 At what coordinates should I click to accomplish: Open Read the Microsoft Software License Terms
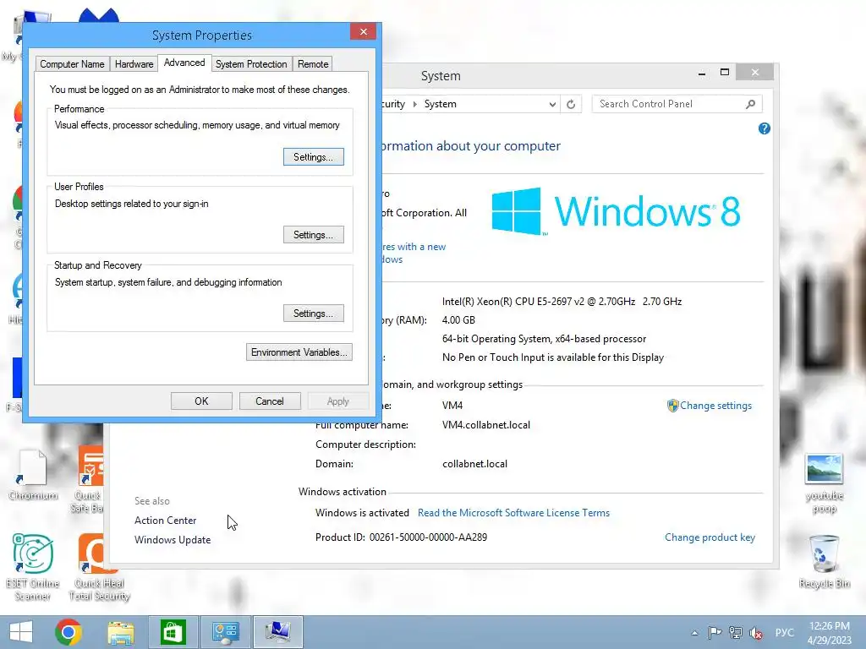[x=513, y=513]
